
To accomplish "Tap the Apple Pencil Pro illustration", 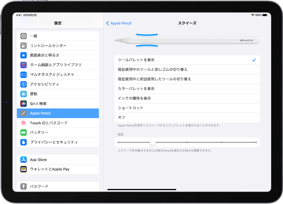I will click(187, 40).
